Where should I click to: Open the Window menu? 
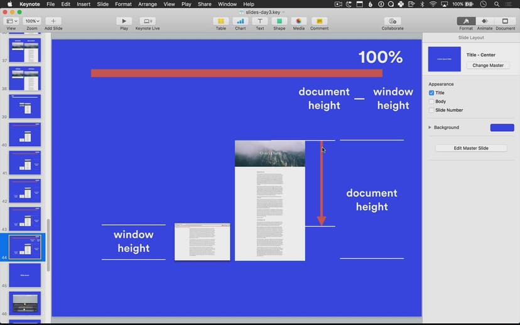tap(227, 4)
